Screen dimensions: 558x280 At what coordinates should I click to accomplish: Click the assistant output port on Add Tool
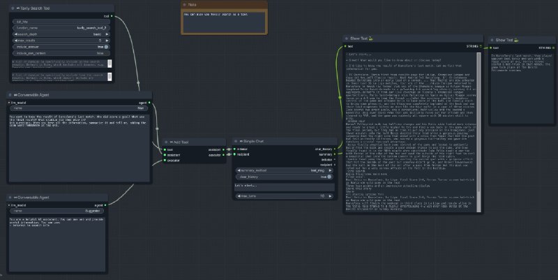pos(223,149)
